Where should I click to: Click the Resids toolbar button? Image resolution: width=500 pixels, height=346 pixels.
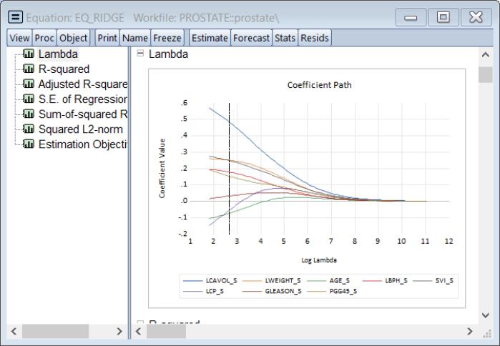pos(315,38)
